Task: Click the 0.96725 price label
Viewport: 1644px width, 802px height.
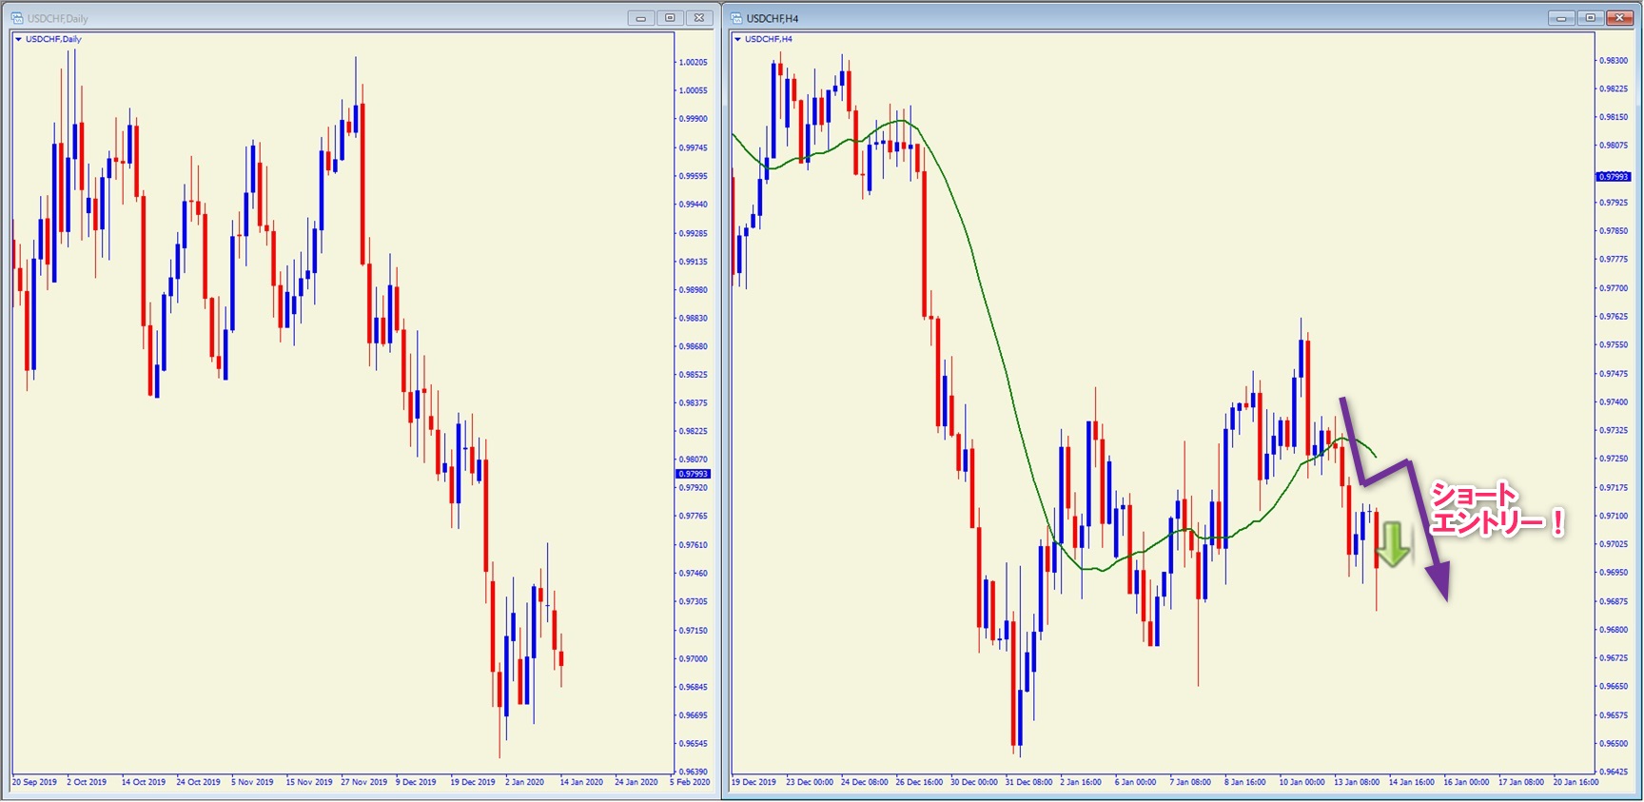Action: click(1613, 658)
